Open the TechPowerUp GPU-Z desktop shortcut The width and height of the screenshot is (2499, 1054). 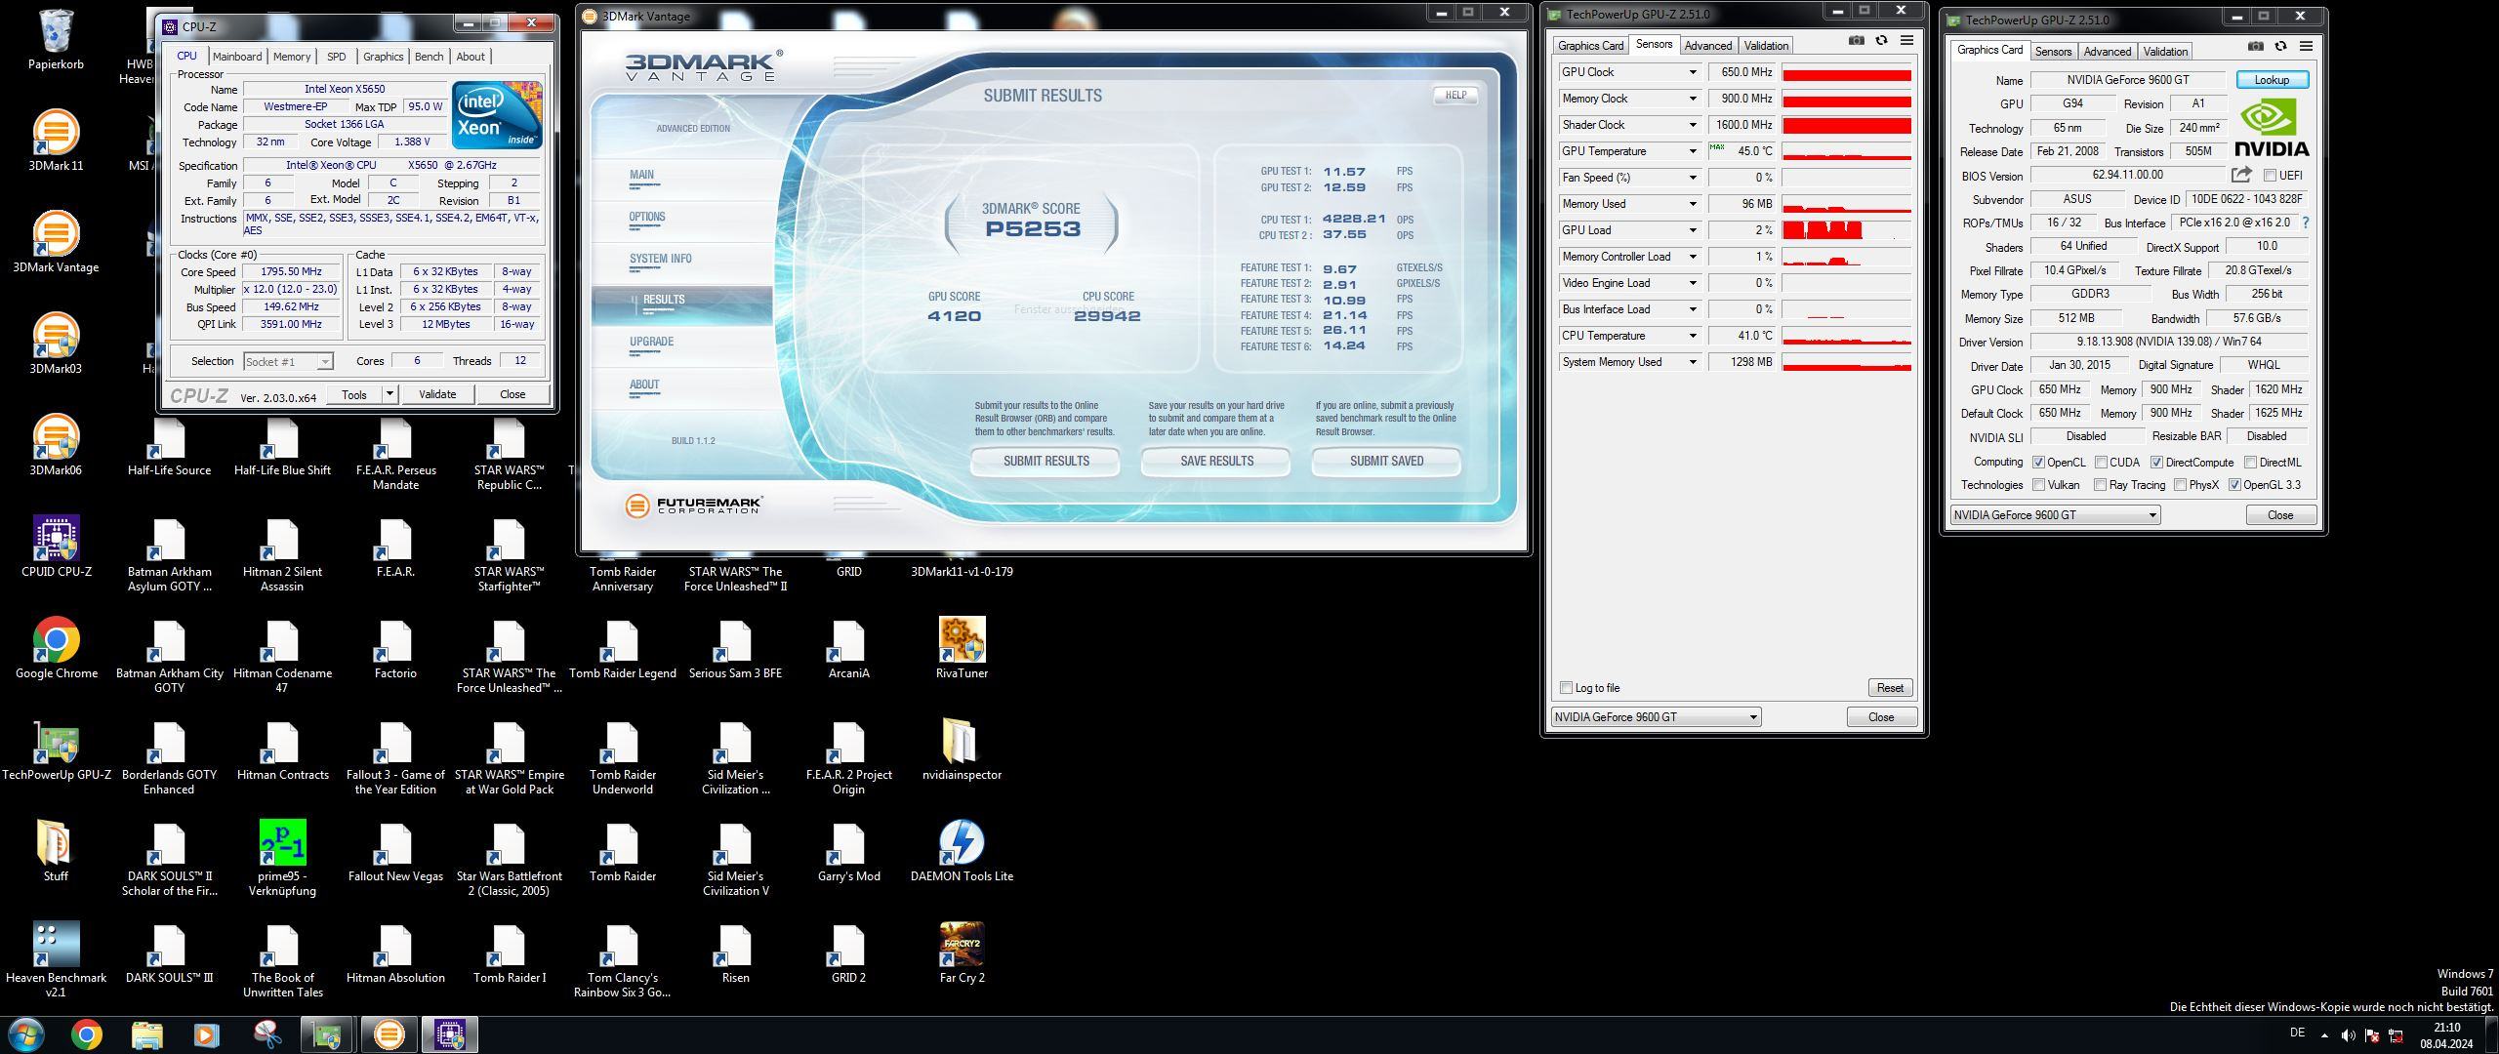point(56,750)
